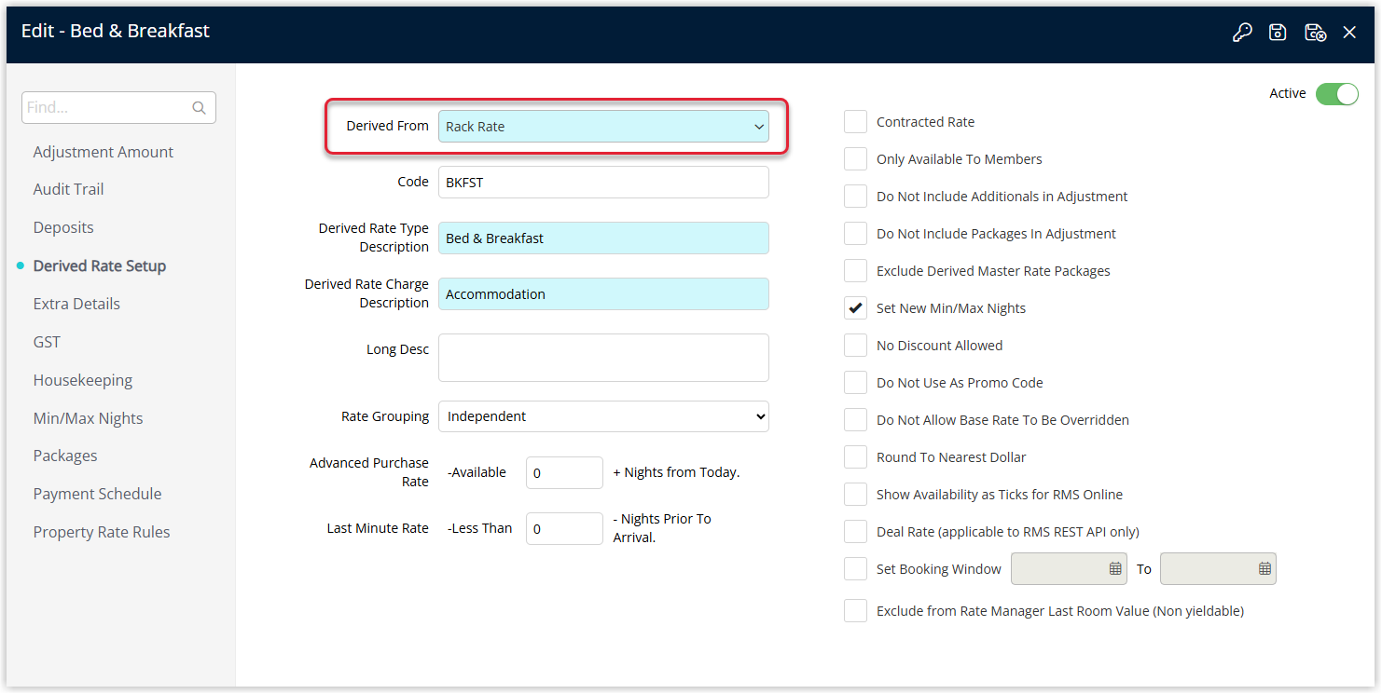Go to the Audit Trail section
The image size is (1382, 694).
[x=68, y=189]
